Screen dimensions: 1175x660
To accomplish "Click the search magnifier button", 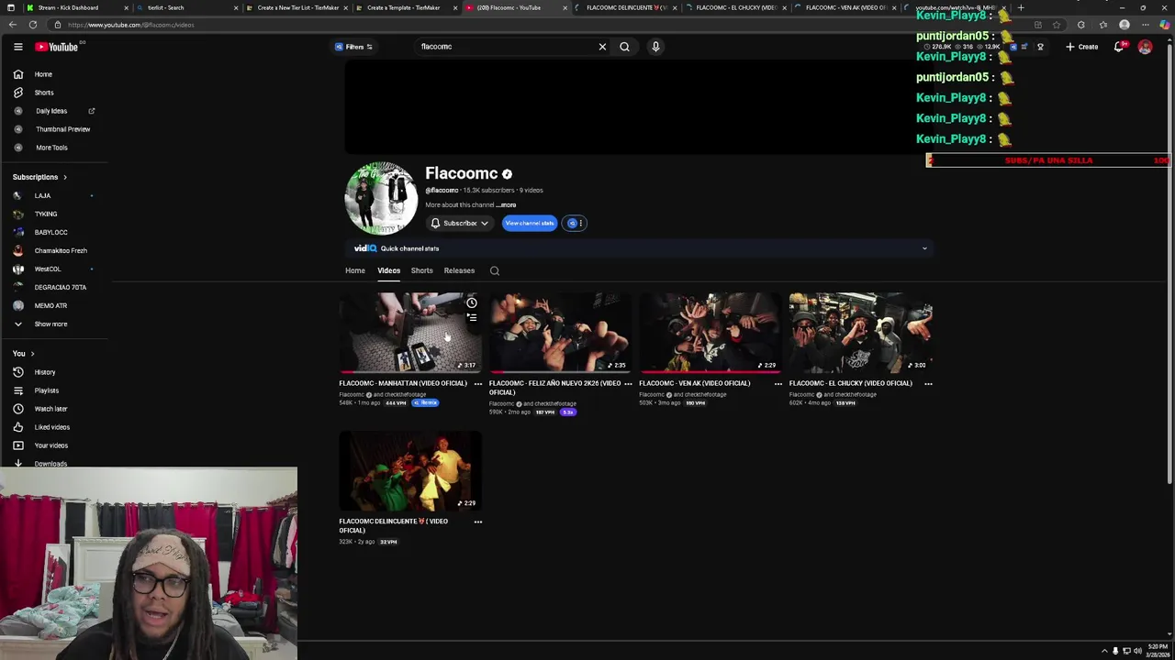I will pyautogui.click(x=624, y=47).
